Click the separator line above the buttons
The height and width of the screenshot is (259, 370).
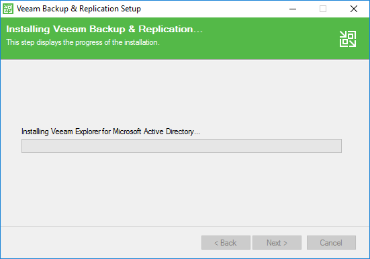(185, 226)
